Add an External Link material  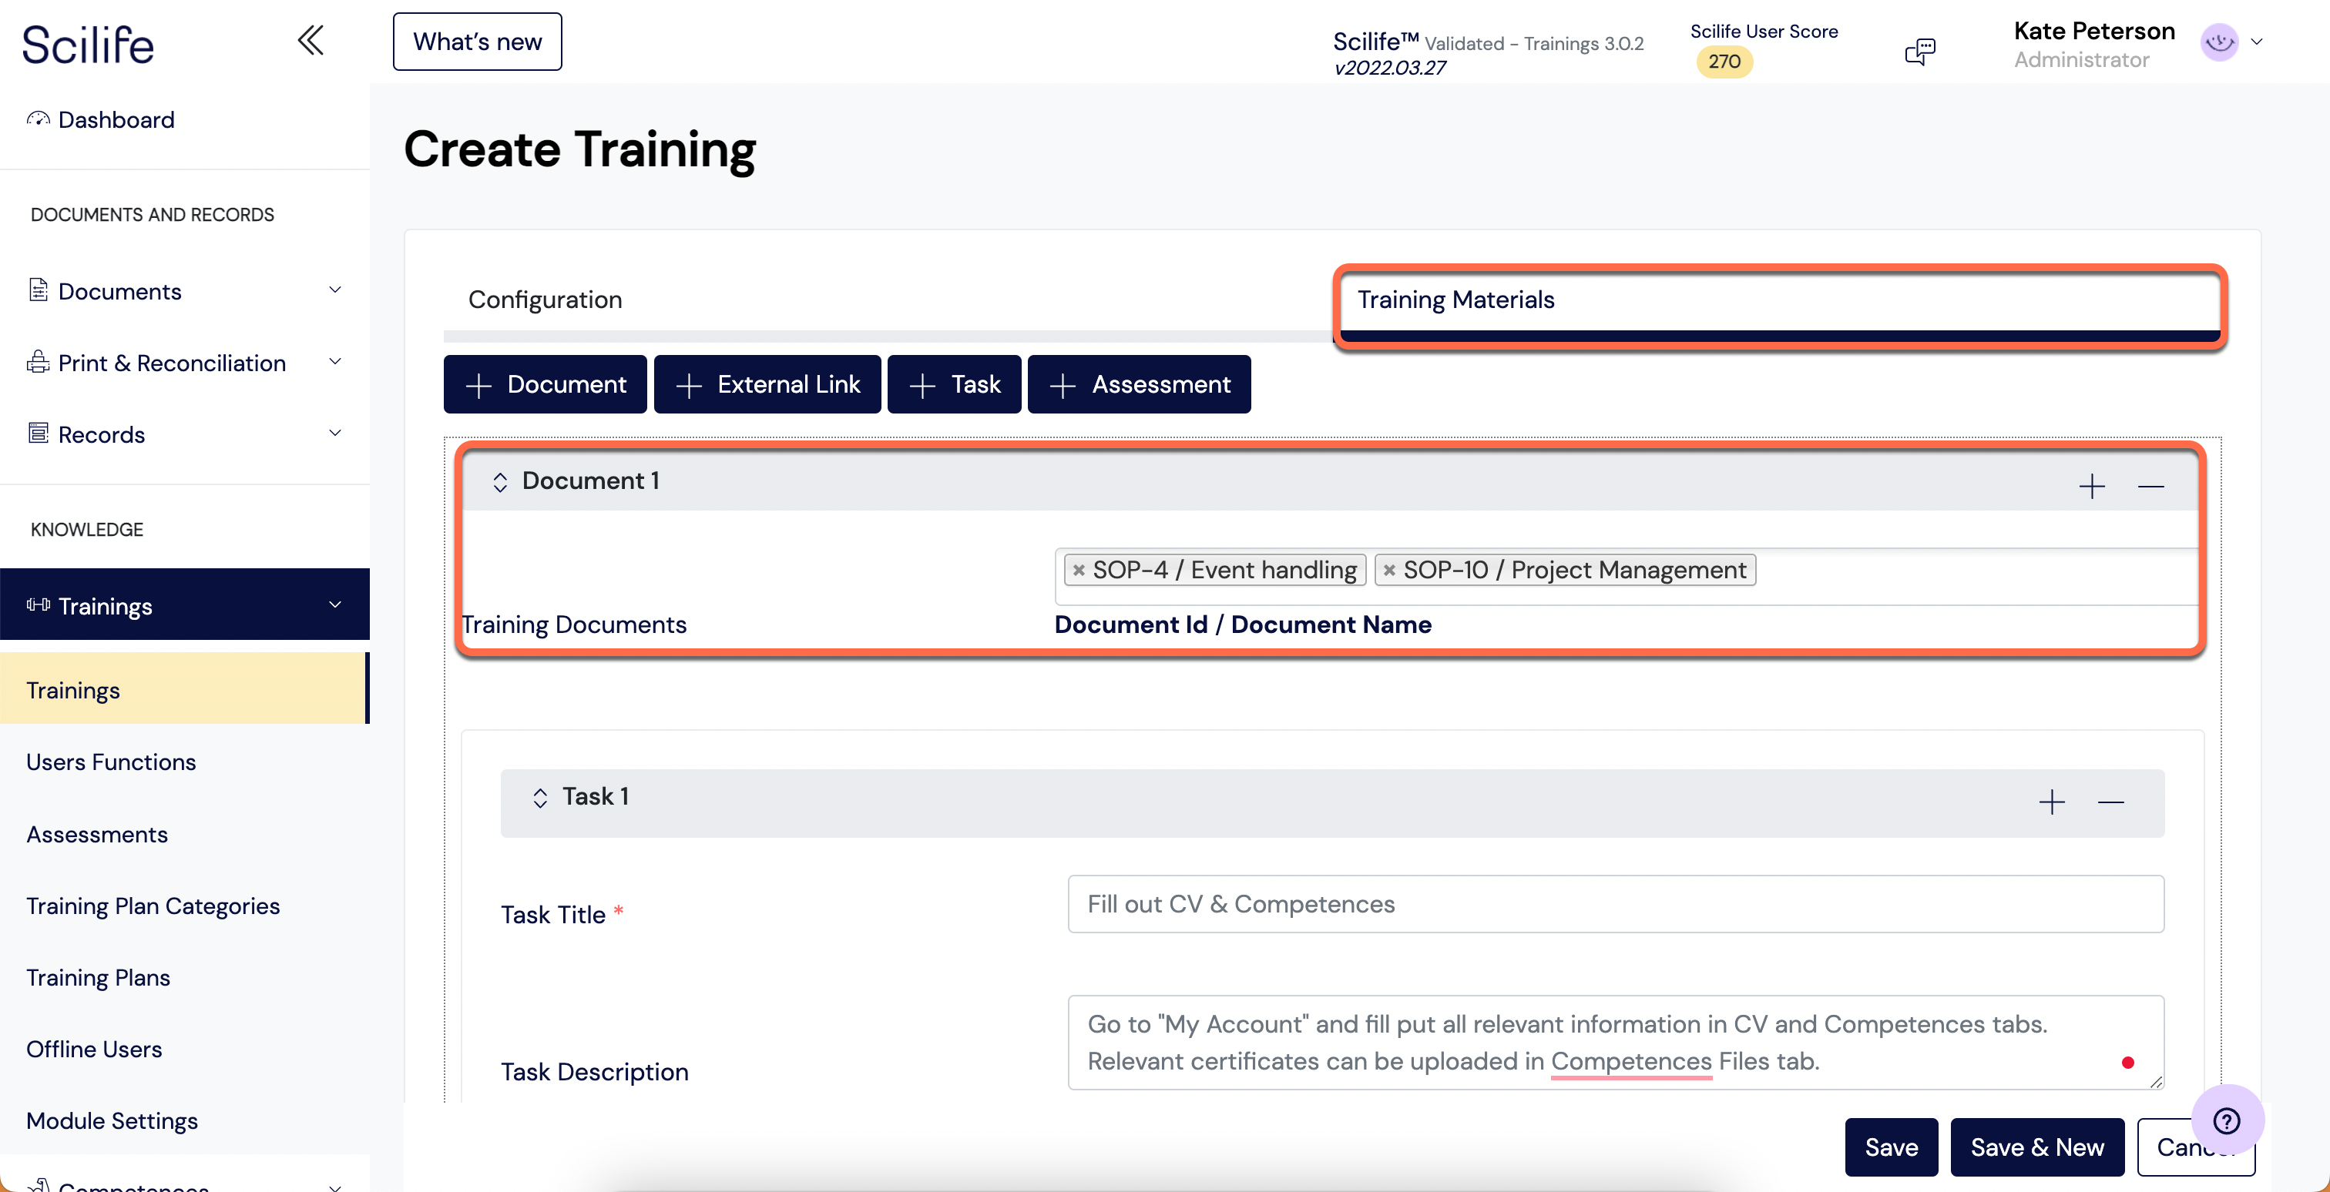coord(767,384)
